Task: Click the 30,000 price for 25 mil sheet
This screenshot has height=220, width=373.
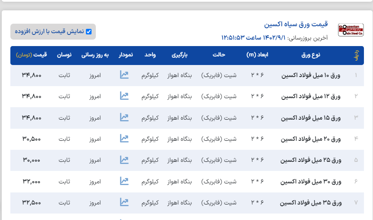Action: coord(32,160)
